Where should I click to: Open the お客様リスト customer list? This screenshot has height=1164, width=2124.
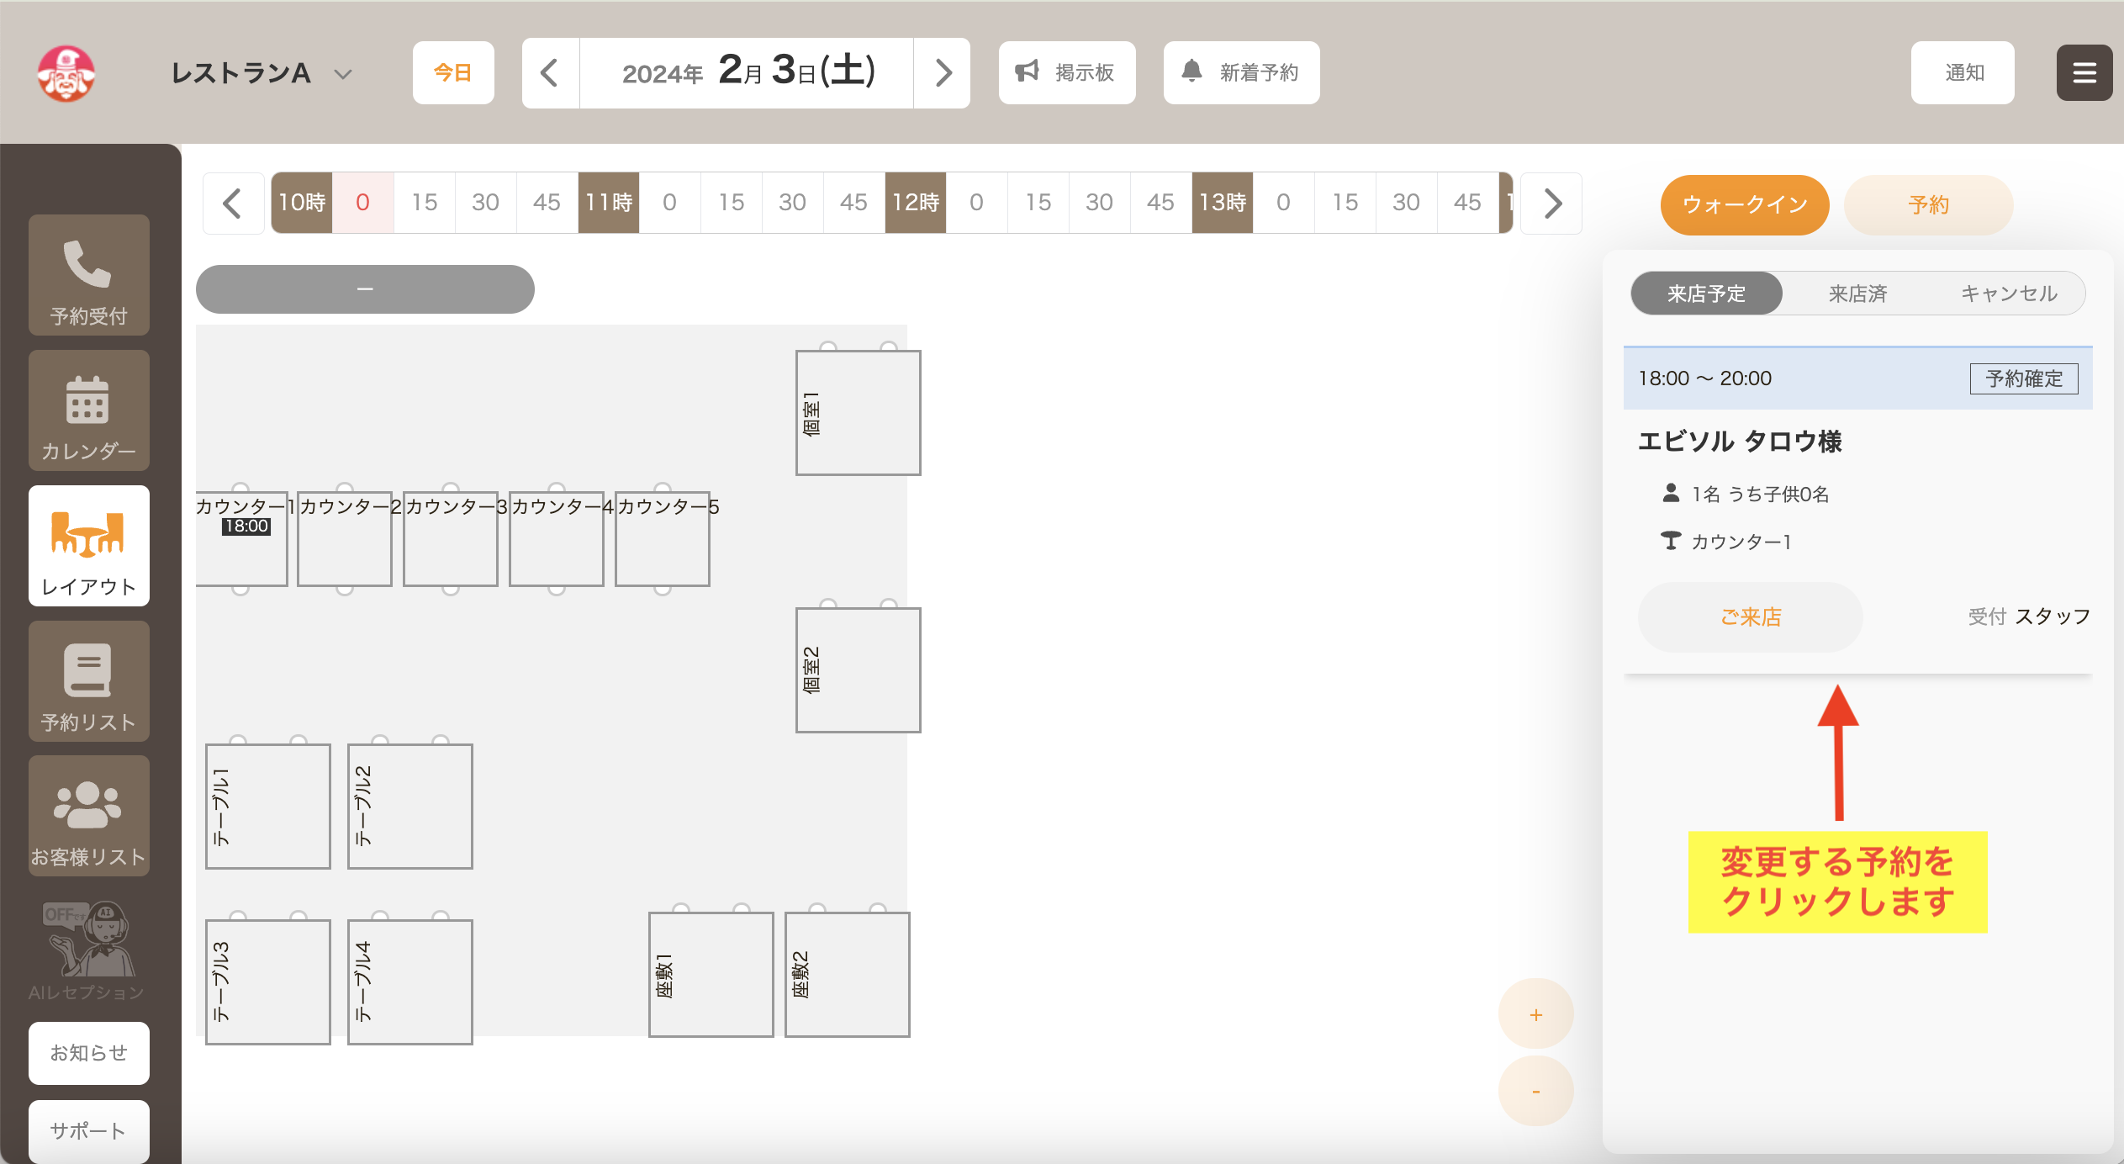[89, 816]
